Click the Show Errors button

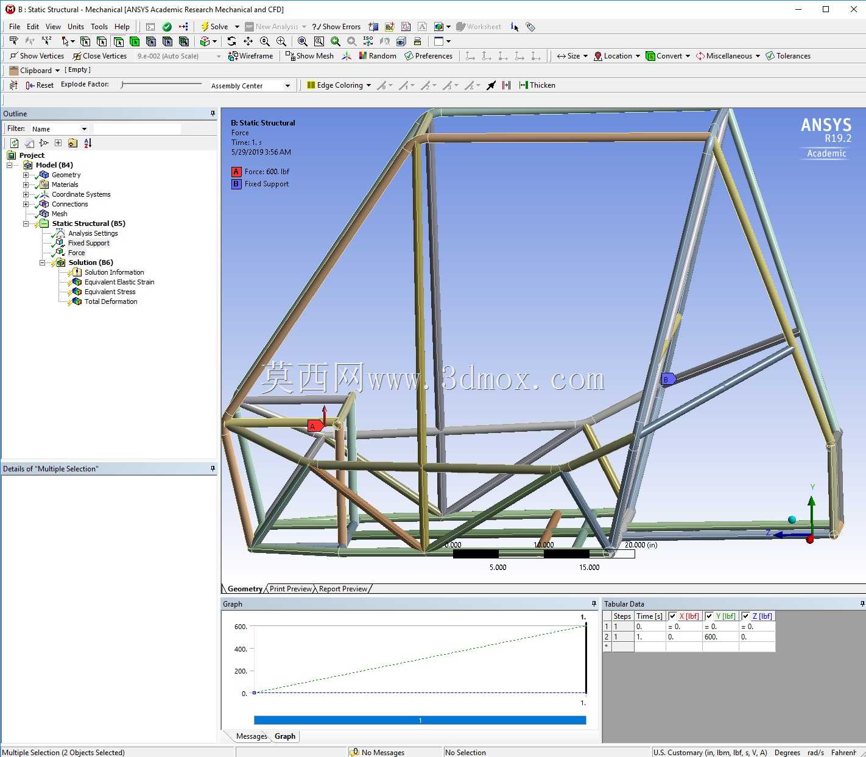pos(336,27)
